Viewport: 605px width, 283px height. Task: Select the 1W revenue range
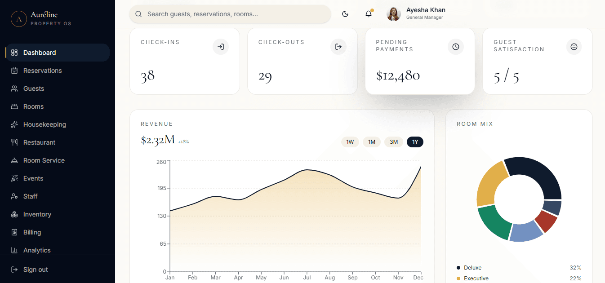(350, 142)
